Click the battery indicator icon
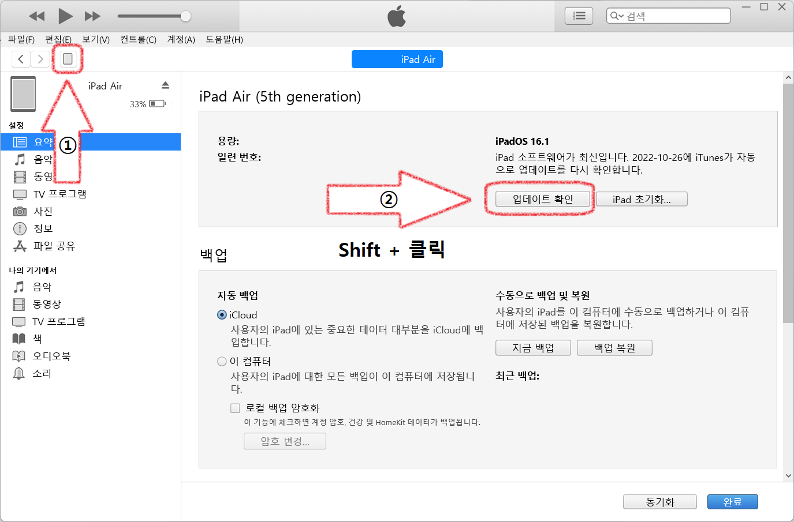Viewport: 794px width, 522px height. click(x=157, y=104)
